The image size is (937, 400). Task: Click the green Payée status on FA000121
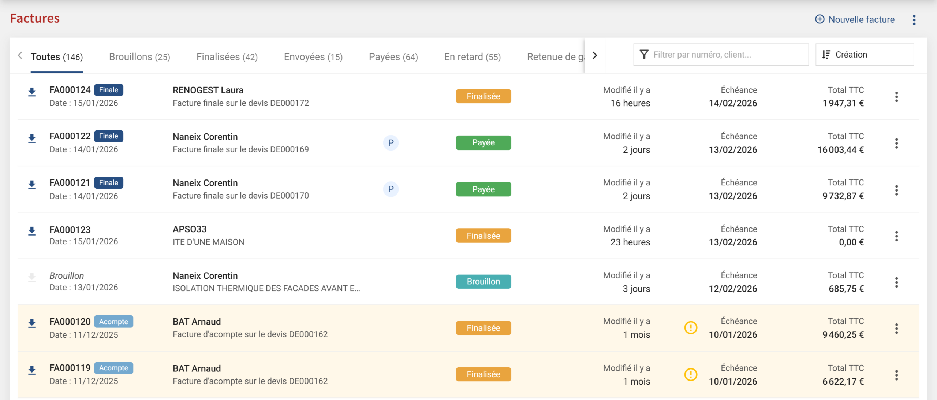tap(483, 189)
